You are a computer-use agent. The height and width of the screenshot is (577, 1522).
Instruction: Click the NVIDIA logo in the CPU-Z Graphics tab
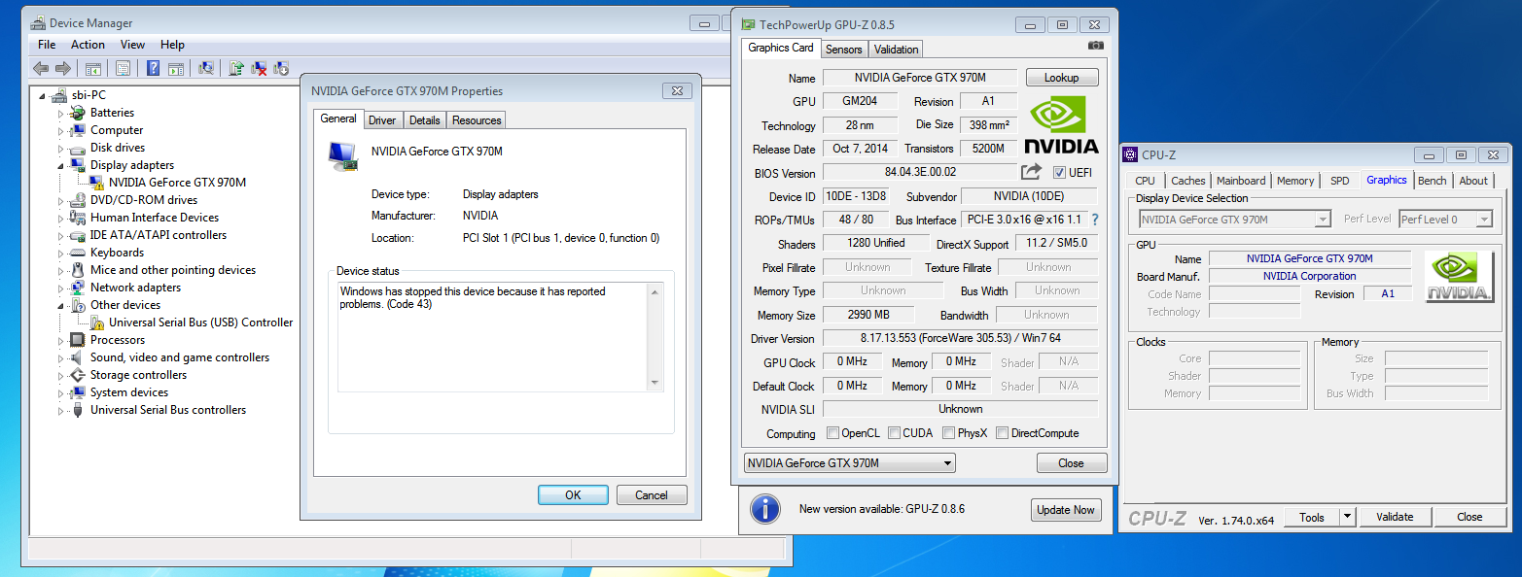[1459, 277]
